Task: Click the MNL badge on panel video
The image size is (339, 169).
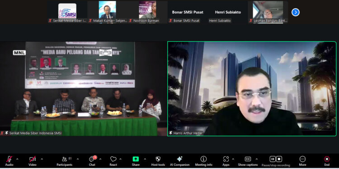Action: (x=19, y=53)
